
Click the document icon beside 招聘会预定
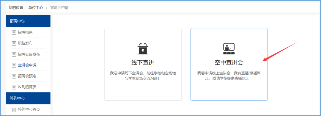point(14,76)
